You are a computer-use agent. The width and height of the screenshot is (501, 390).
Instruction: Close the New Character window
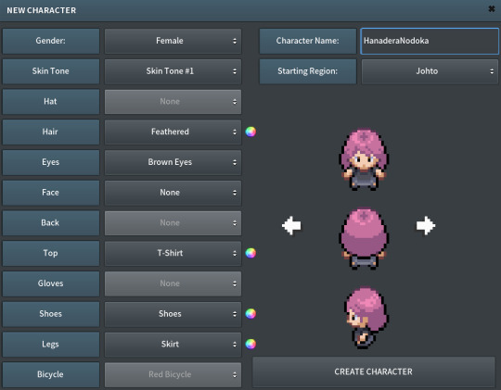coord(492,9)
